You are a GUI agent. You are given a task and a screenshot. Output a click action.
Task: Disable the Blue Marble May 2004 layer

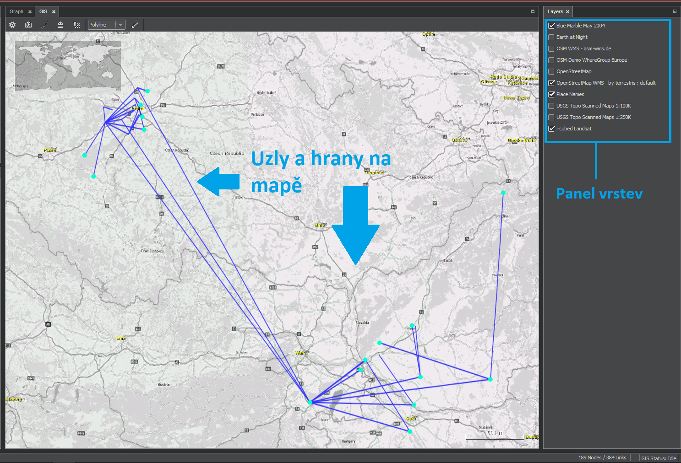coord(551,26)
